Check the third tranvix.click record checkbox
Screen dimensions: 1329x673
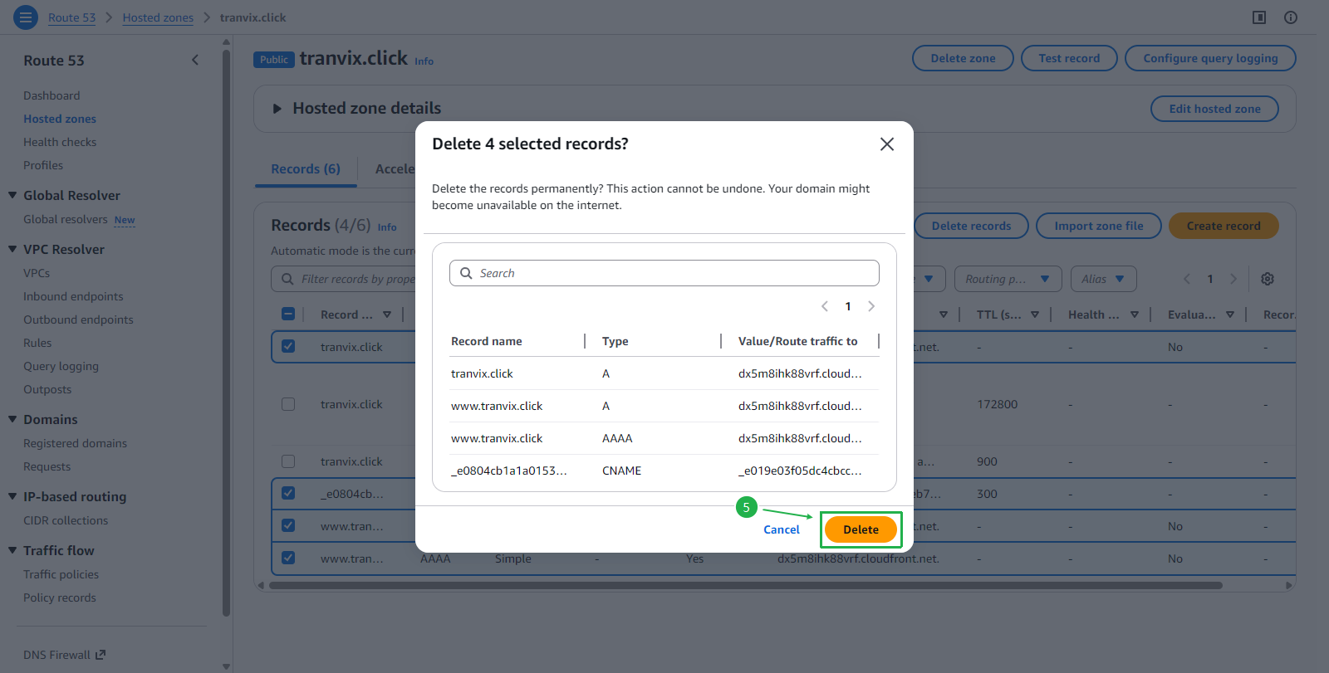click(288, 461)
